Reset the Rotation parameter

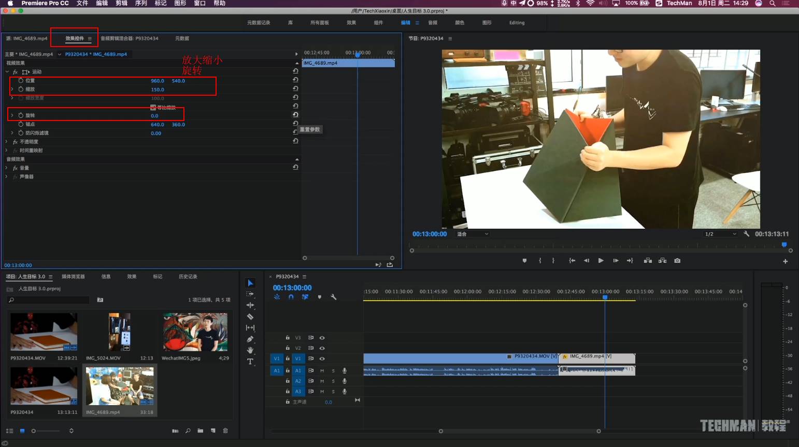[x=295, y=115]
